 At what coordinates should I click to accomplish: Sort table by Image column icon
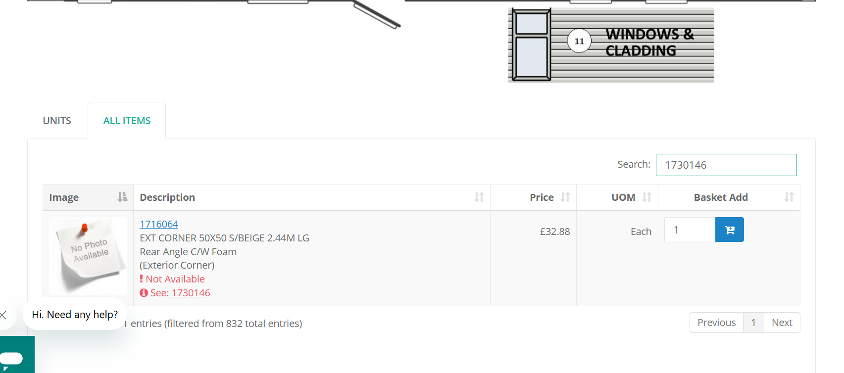[122, 197]
